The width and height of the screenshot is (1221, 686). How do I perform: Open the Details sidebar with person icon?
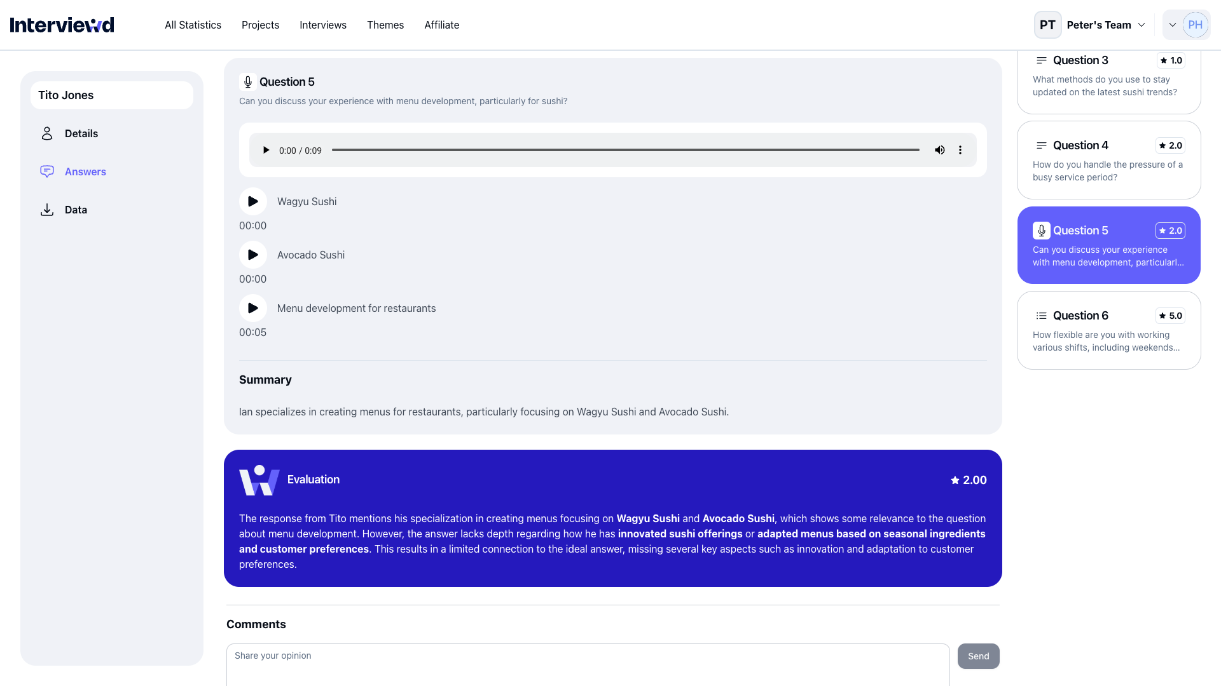(x=46, y=133)
